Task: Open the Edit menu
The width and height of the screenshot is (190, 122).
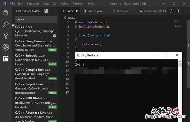Action: 20,4
